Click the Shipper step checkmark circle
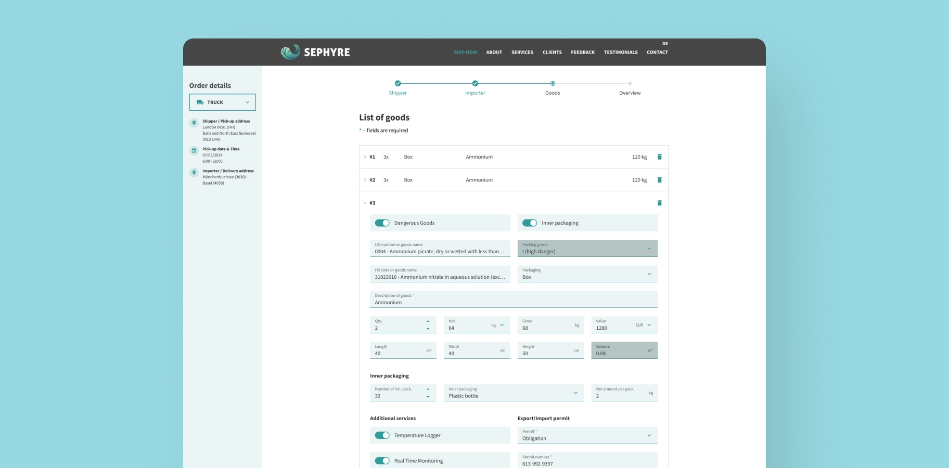The height and width of the screenshot is (468, 949). pos(397,83)
